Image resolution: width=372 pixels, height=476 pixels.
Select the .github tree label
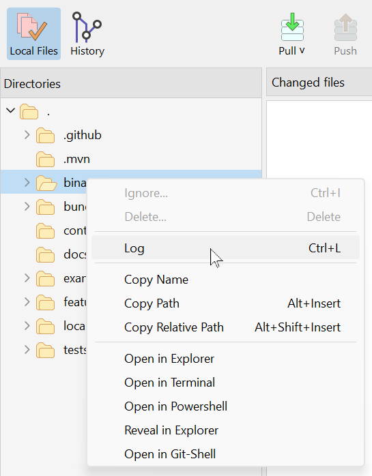[83, 136]
